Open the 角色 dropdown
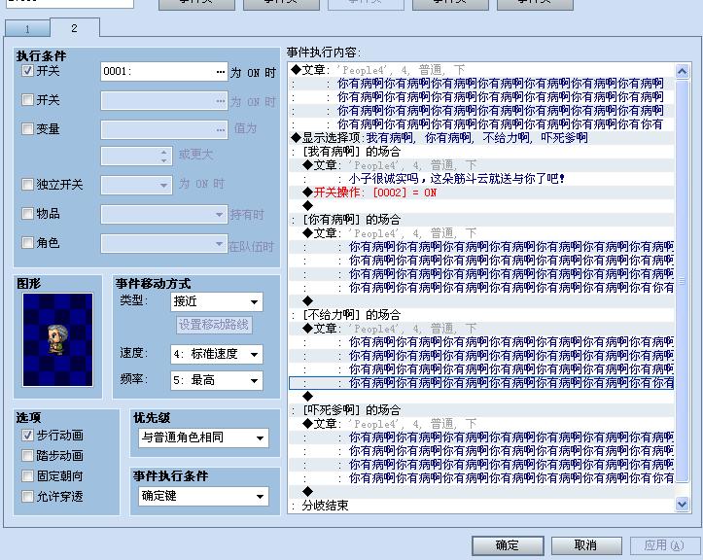Screen dimensions: 703x560 tap(219, 244)
